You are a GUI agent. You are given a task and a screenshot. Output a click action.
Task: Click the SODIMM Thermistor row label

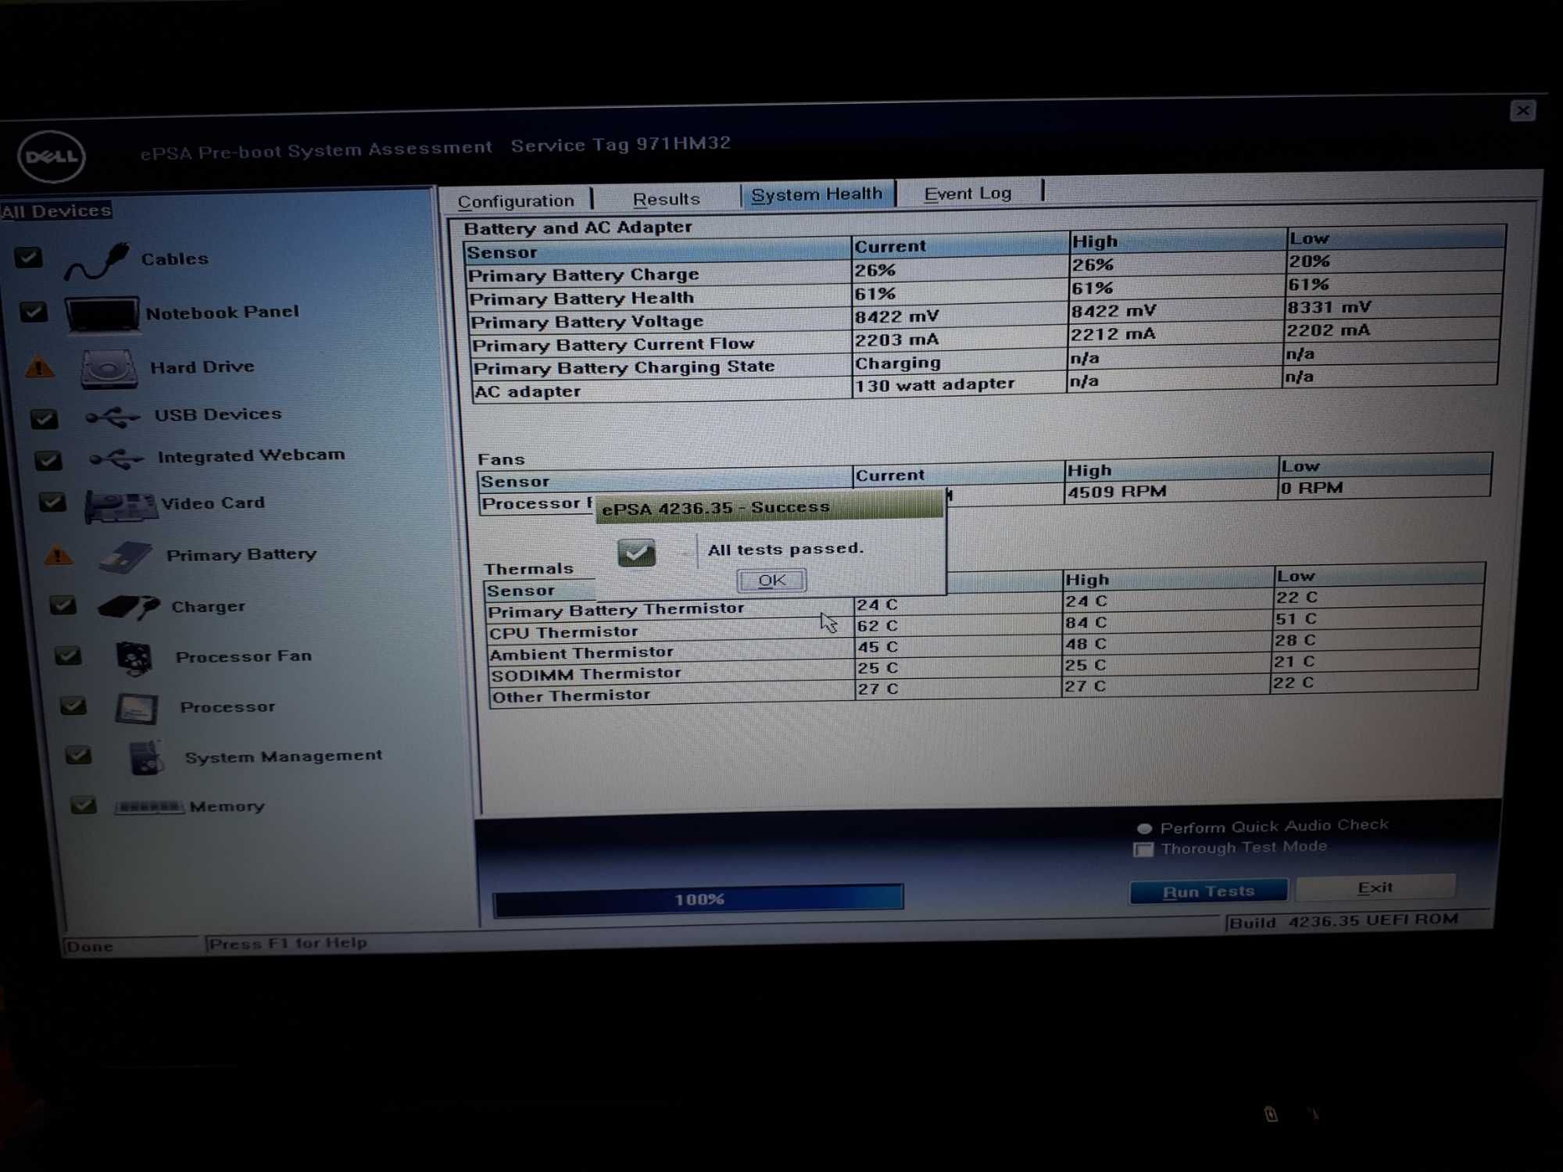tap(586, 674)
